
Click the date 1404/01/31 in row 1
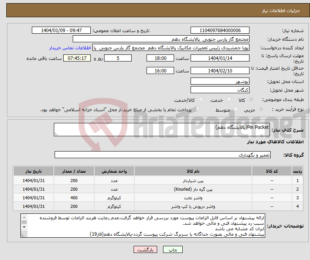coord(34,181)
